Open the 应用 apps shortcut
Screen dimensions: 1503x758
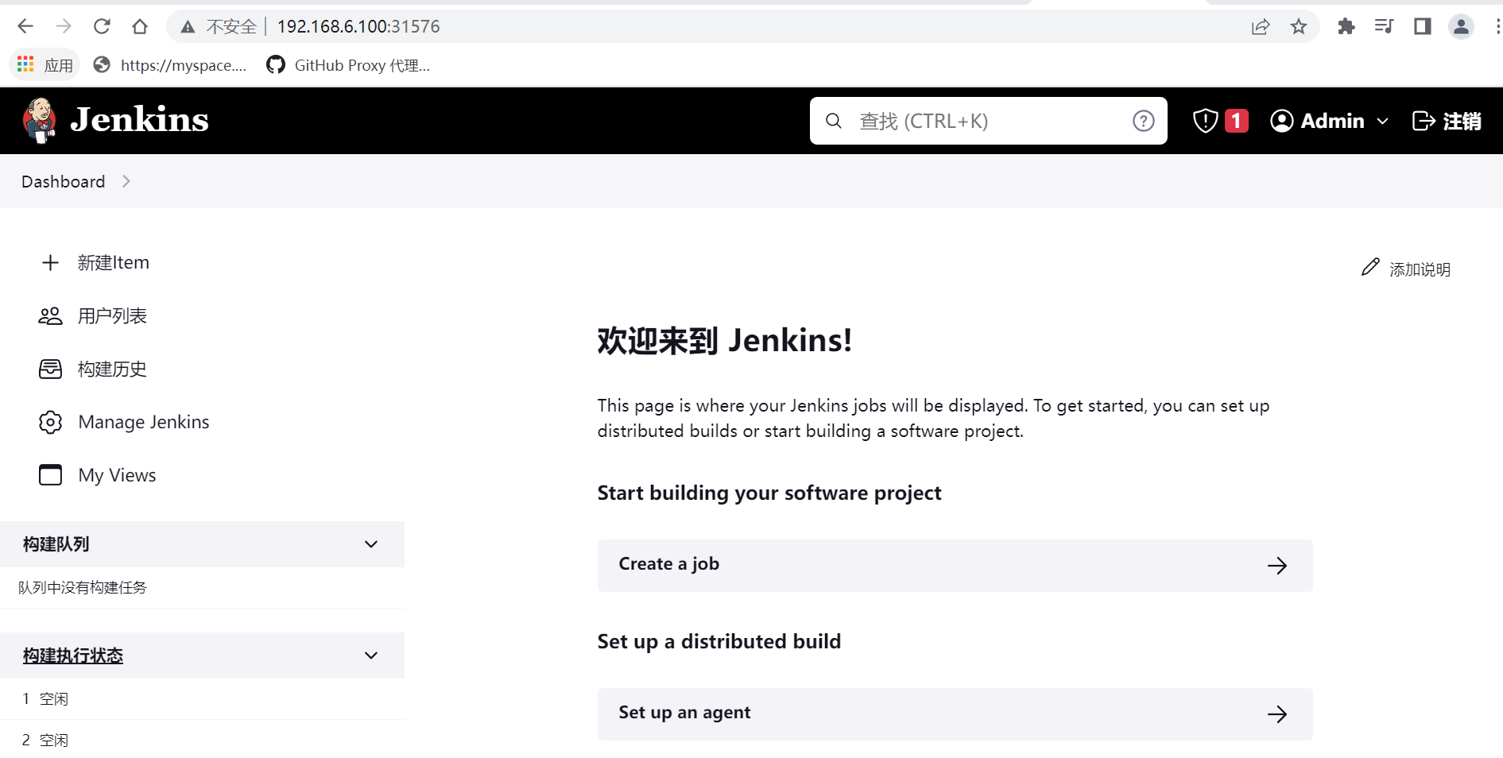pos(45,65)
